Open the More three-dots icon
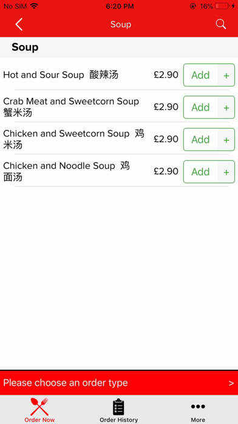The image size is (238, 424). (x=198, y=406)
